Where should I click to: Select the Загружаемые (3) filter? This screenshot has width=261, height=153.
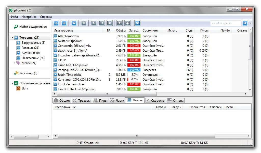[33, 43]
